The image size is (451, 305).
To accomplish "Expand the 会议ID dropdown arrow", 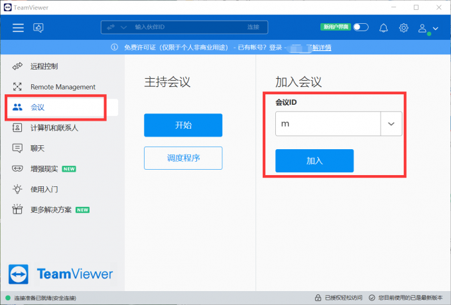I will 391,123.
